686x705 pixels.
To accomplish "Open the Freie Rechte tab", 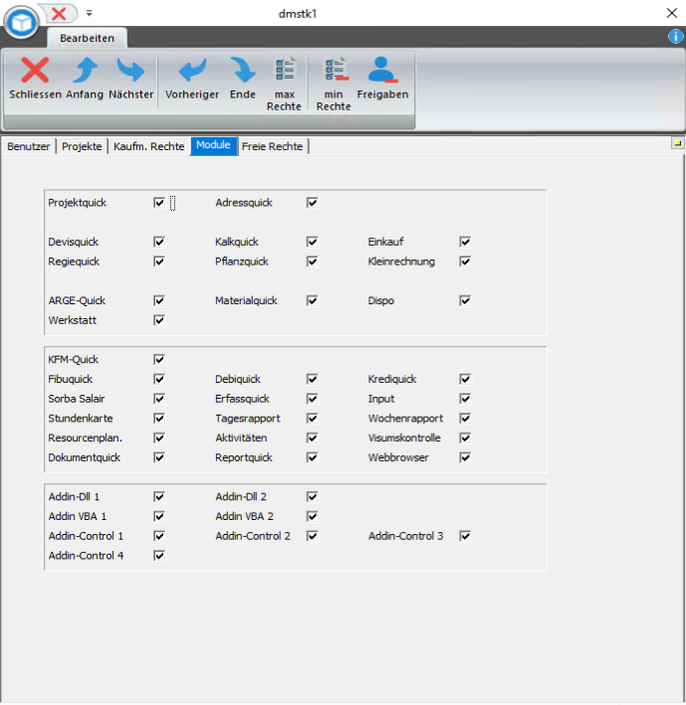I will tap(273, 146).
